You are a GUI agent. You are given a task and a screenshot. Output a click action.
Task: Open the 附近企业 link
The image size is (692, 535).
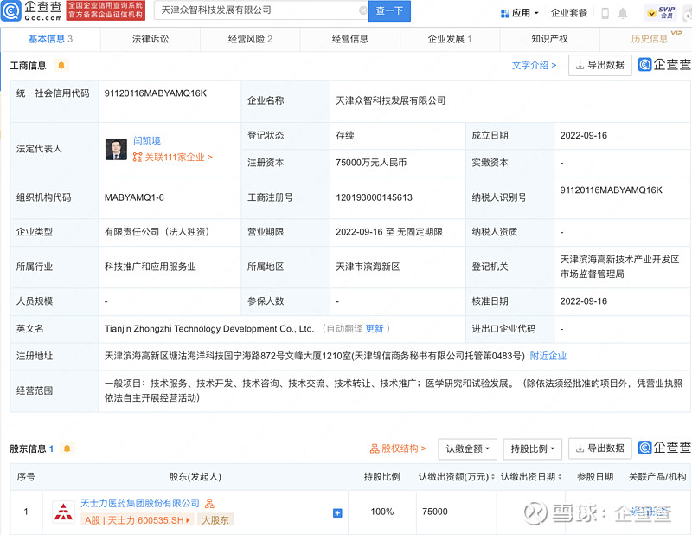click(x=548, y=356)
